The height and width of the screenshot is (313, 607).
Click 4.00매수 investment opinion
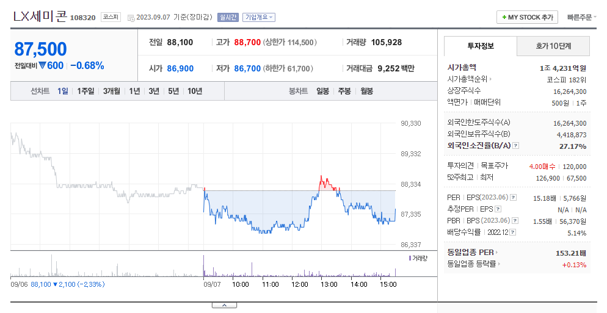[x=542, y=167]
